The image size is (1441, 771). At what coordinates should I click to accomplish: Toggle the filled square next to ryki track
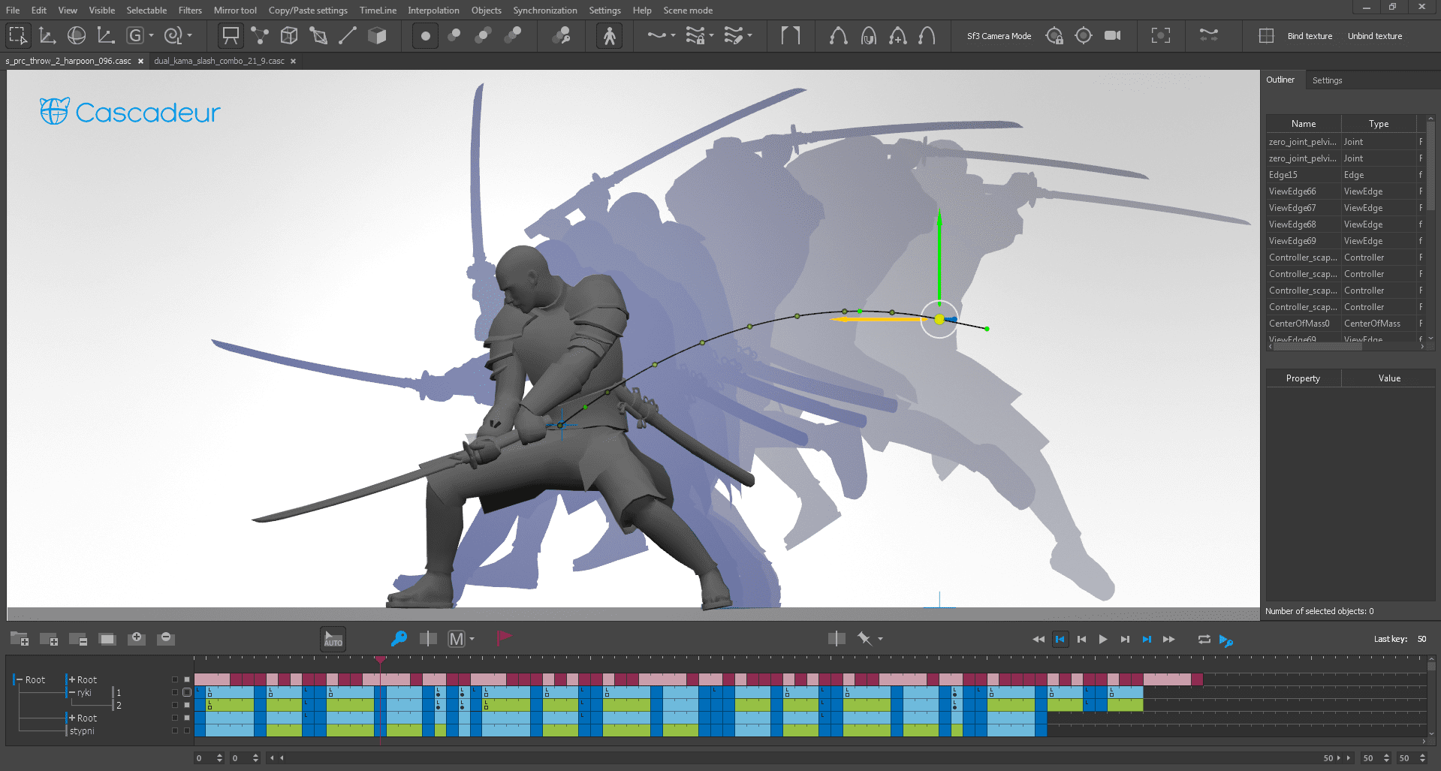tap(186, 692)
